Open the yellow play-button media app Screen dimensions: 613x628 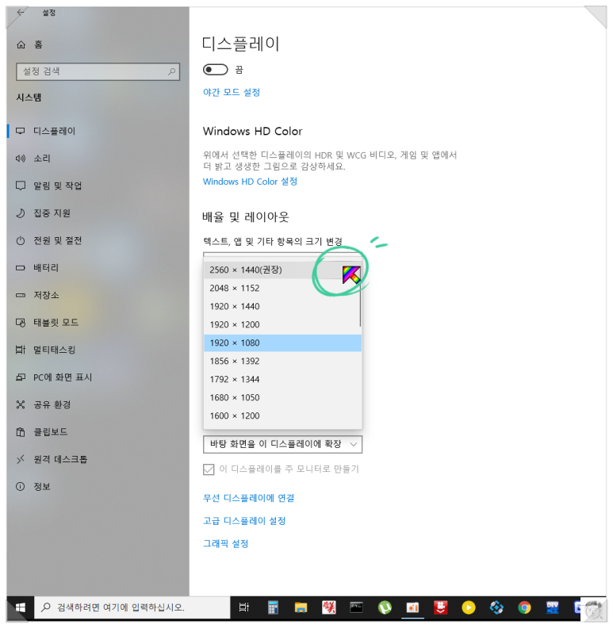tap(469, 607)
